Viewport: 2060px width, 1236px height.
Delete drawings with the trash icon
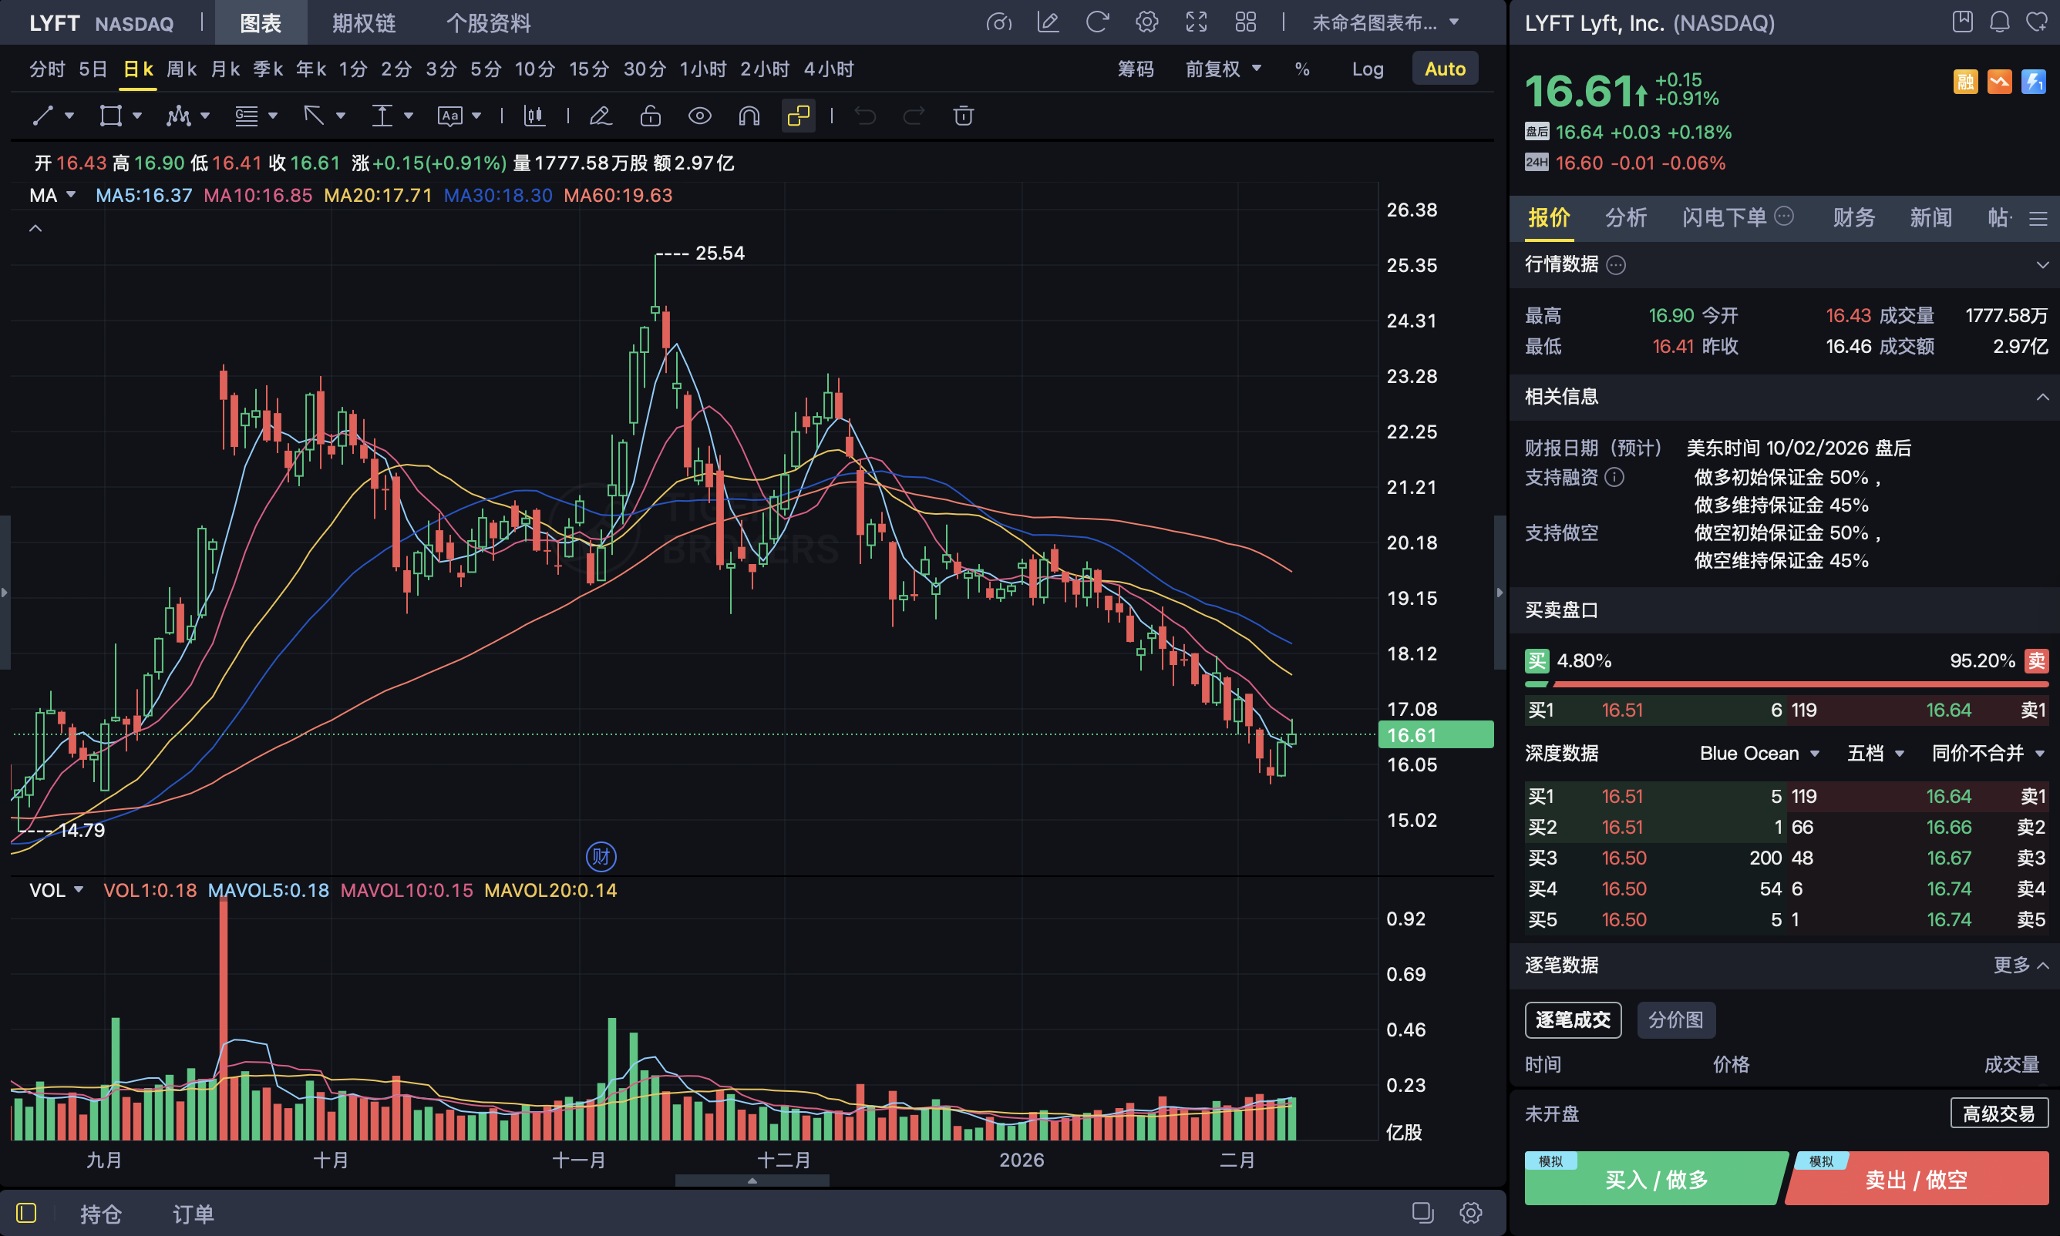coord(964,116)
